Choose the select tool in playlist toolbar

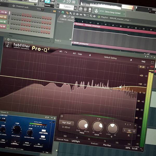[88, 15]
